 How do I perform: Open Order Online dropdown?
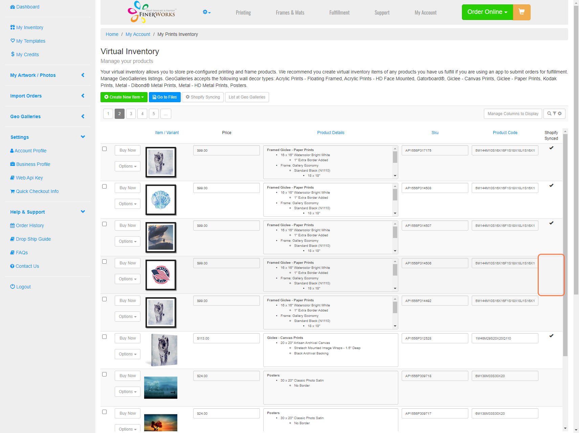[487, 12]
